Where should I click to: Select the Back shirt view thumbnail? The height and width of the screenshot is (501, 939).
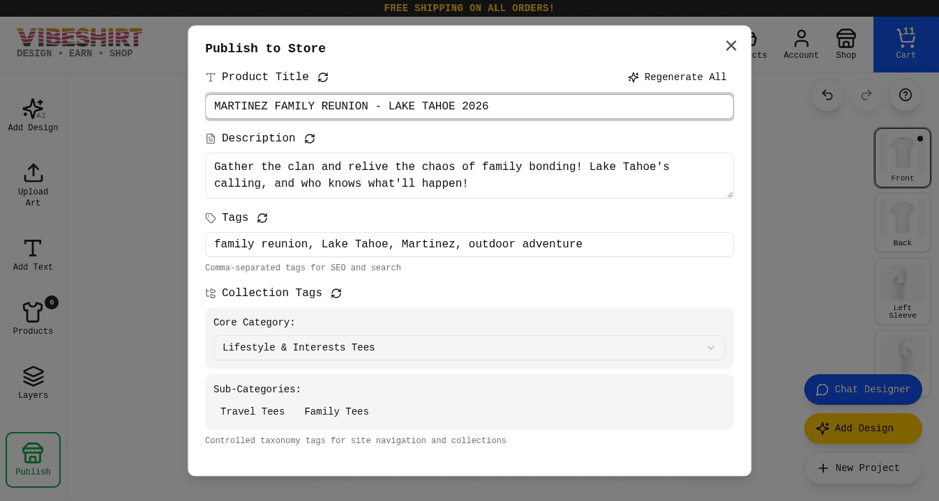[x=903, y=222]
